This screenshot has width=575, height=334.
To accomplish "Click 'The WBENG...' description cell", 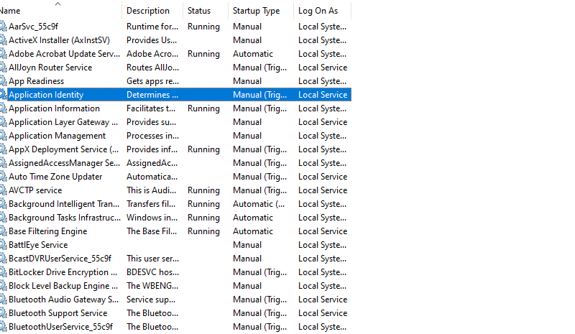I will (x=152, y=286).
